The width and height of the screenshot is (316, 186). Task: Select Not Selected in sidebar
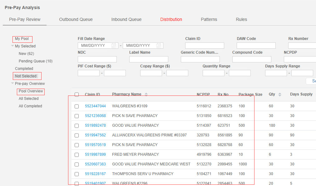pos(26,76)
